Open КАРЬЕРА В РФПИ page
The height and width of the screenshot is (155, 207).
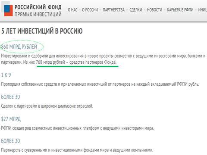(x=180, y=10)
